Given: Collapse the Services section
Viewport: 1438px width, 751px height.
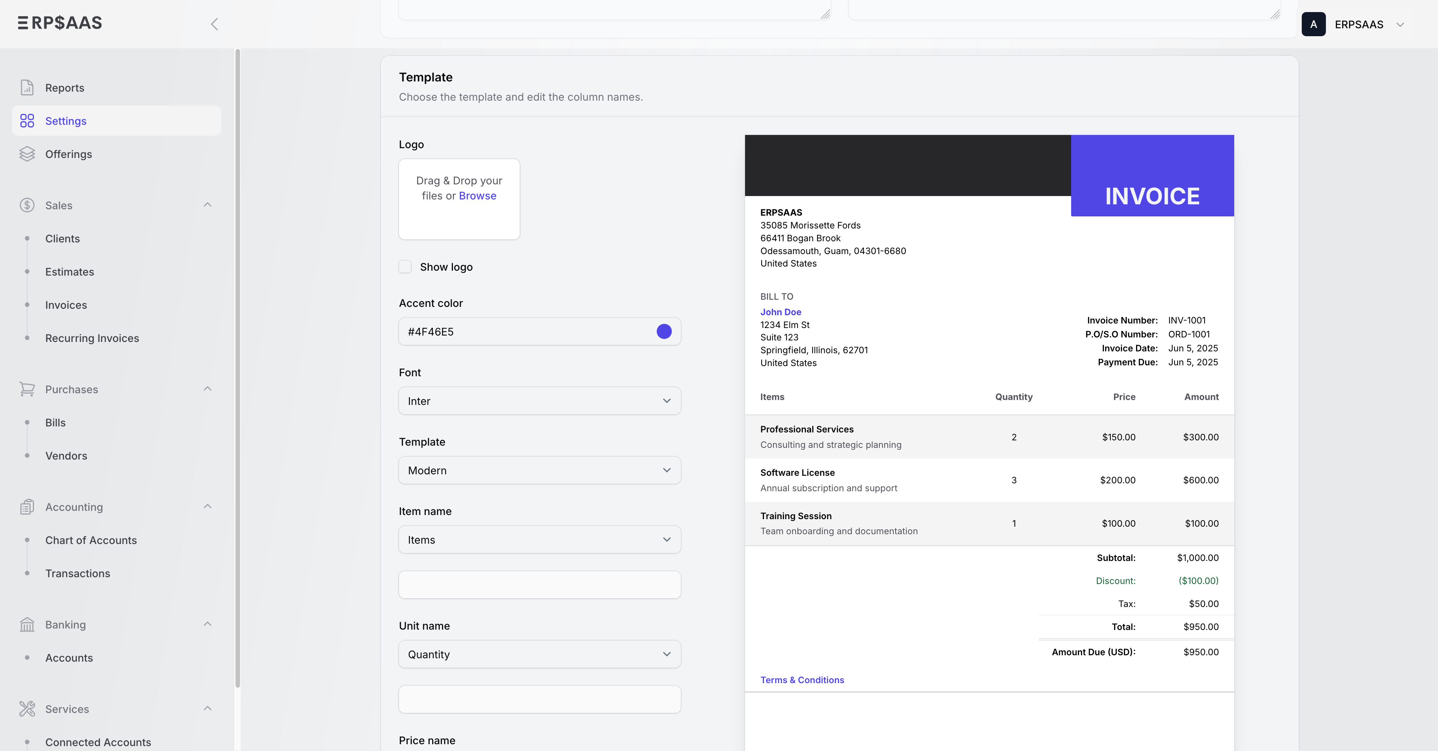Looking at the screenshot, I should (208, 708).
